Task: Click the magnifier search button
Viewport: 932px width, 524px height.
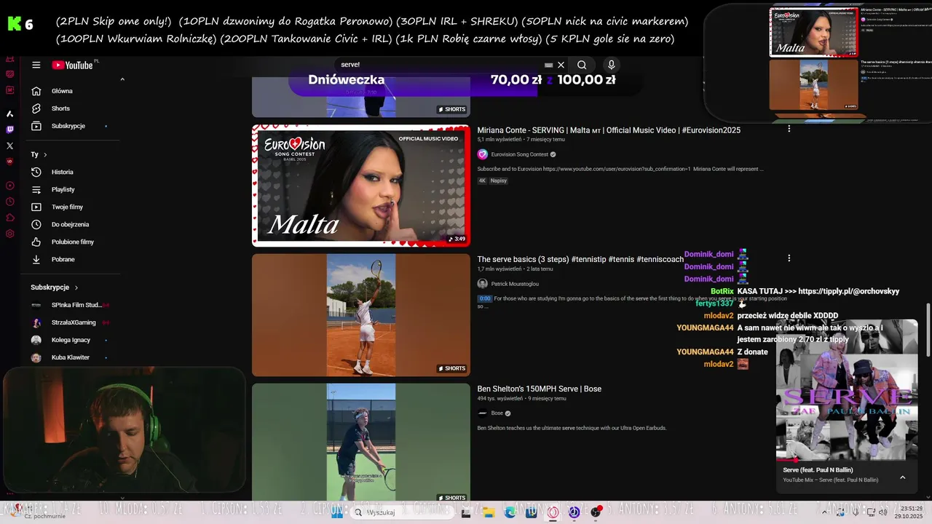Action: coord(582,65)
